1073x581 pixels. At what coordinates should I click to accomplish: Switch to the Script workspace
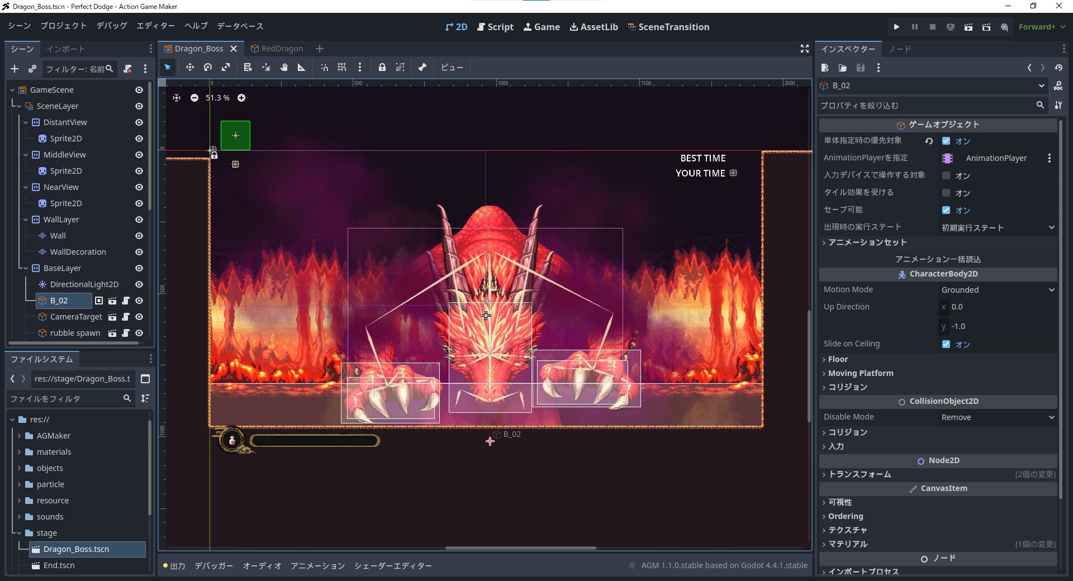495,27
